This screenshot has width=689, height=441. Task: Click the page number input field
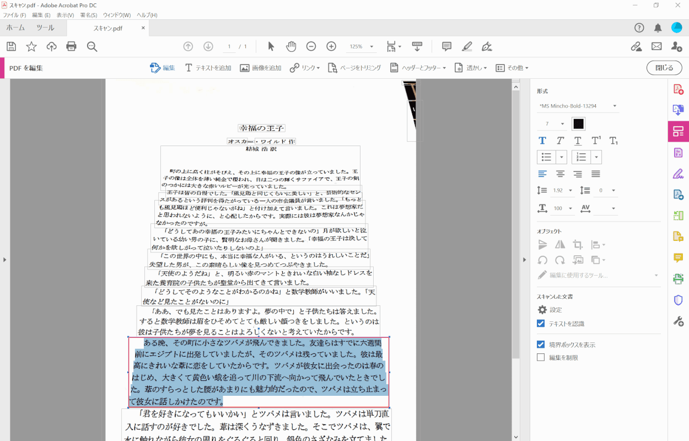(229, 47)
